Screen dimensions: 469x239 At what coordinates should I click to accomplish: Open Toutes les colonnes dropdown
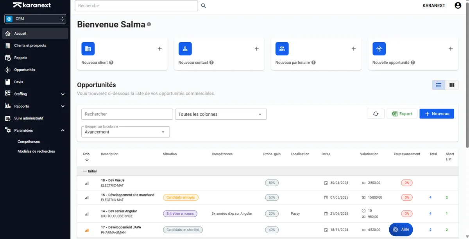[x=221, y=114]
